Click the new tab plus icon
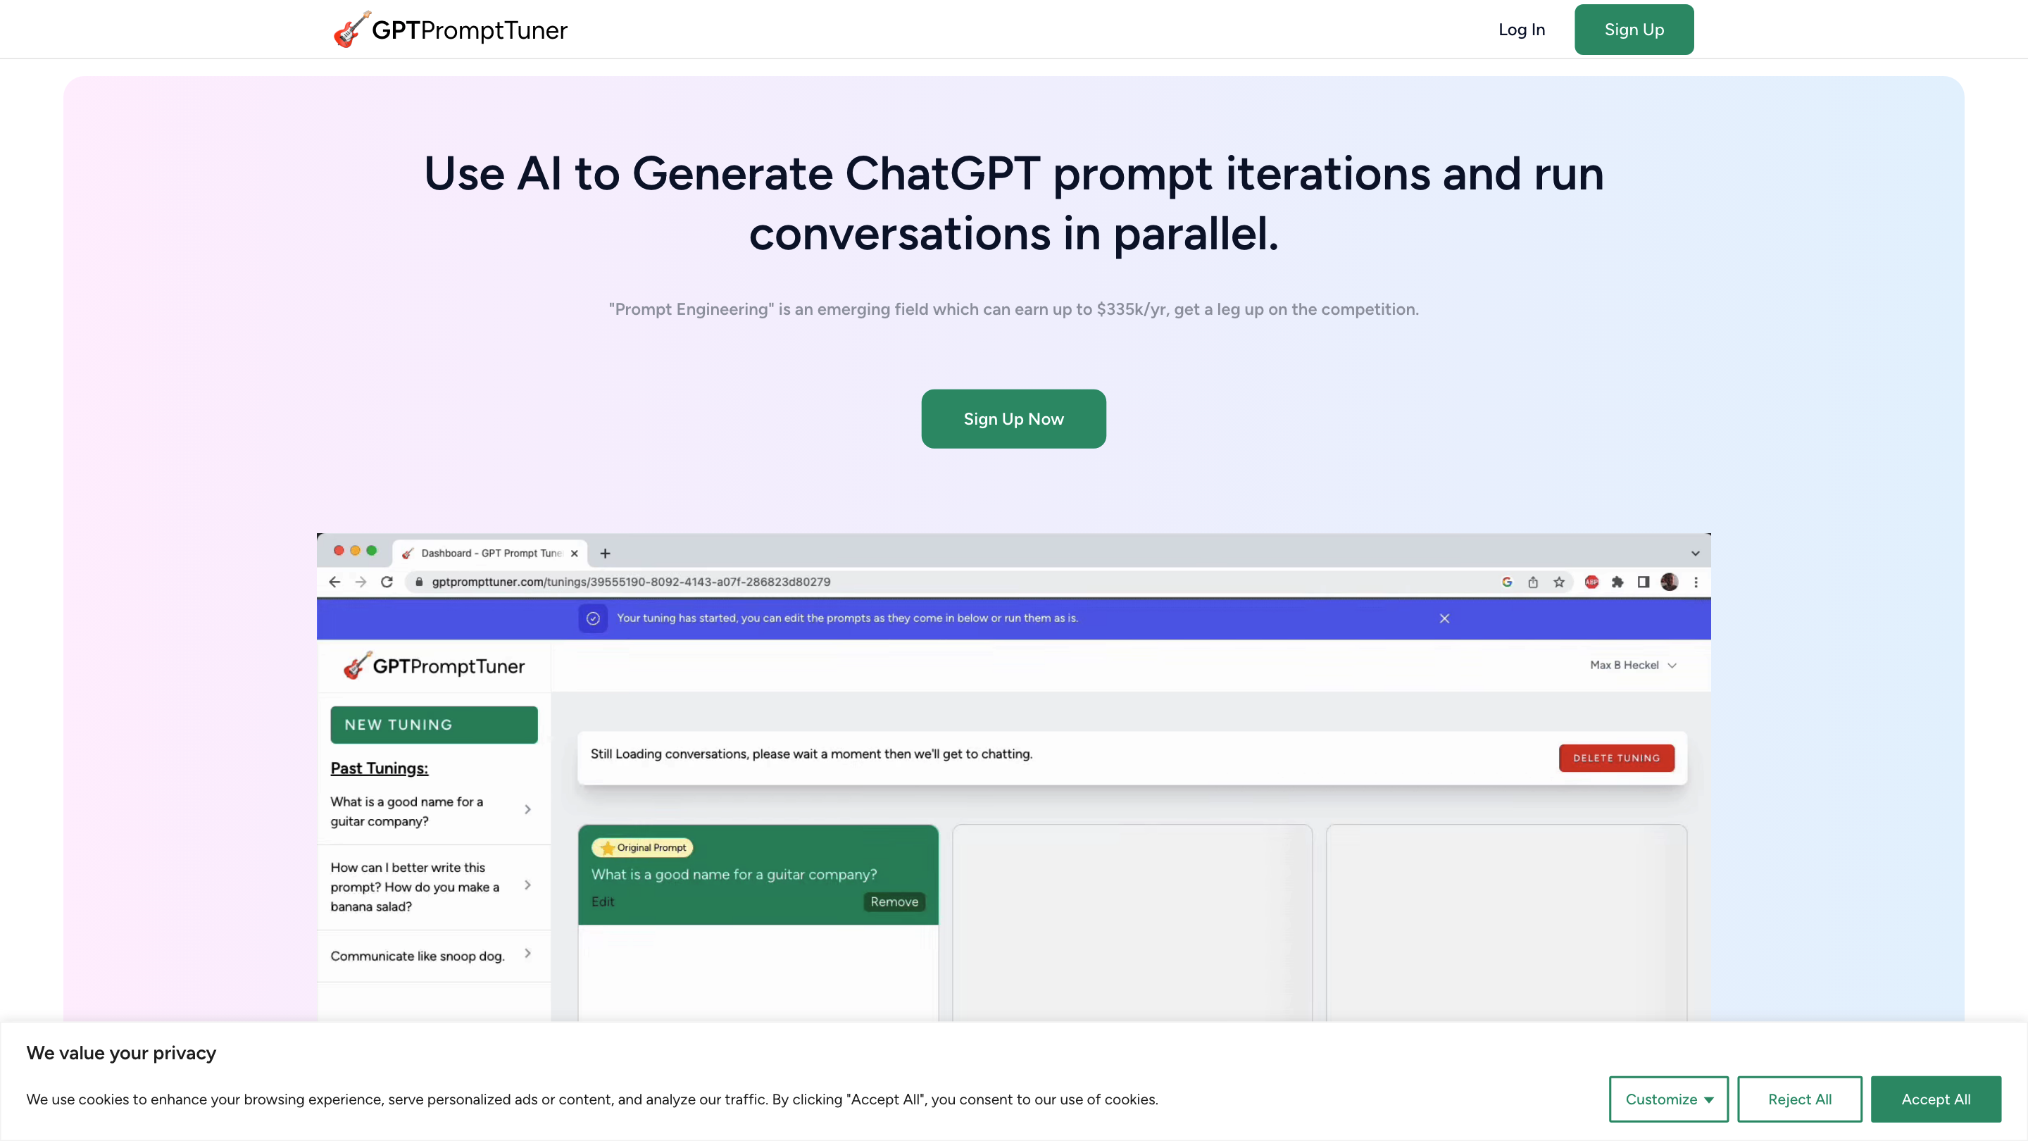 pyautogui.click(x=605, y=554)
